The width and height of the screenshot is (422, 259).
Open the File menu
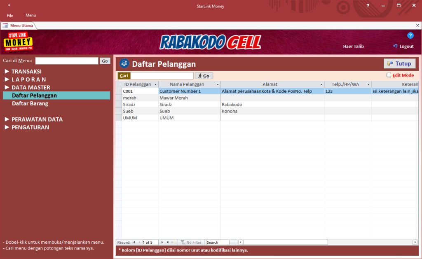10,15
